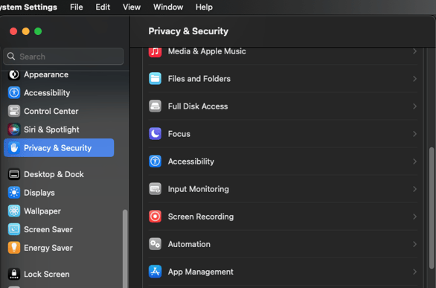The width and height of the screenshot is (436, 288).
Task: Focus the Search field
Action: pos(63,57)
